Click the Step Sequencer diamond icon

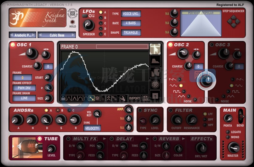pos(233,21)
